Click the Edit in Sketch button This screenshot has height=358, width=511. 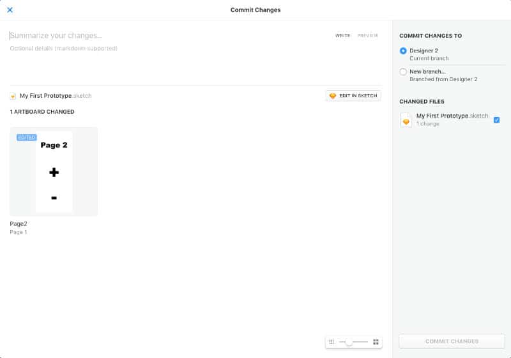click(354, 96)
